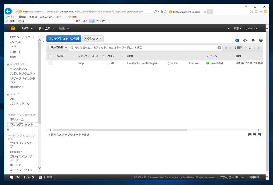Go to next page of results

tap(254, 48)
